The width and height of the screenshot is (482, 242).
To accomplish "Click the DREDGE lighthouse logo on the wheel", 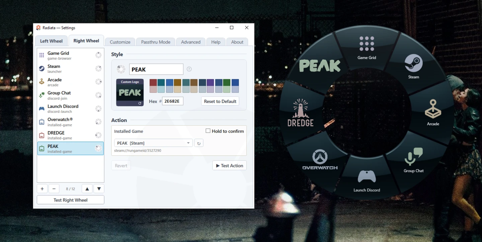I will (x=301, y=113).
